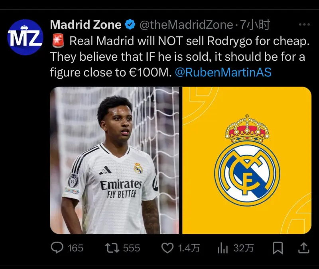Tap the share upload icon

click(303, 248)
